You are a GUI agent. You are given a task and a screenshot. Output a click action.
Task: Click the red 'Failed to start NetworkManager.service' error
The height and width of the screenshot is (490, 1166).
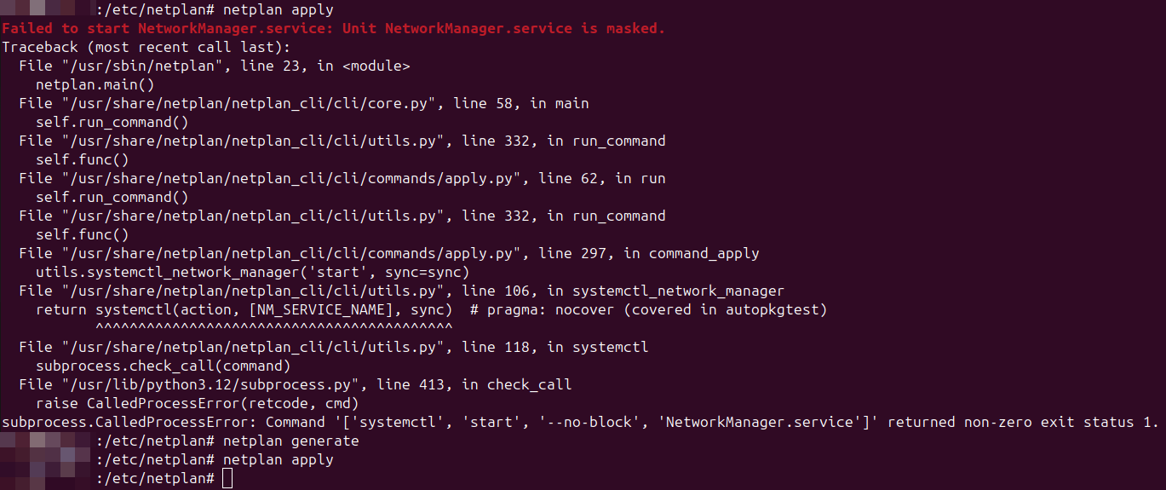(332, 29)
